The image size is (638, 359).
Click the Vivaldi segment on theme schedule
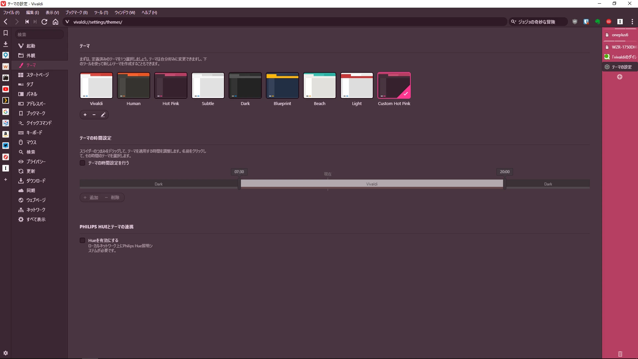point(372,184)
